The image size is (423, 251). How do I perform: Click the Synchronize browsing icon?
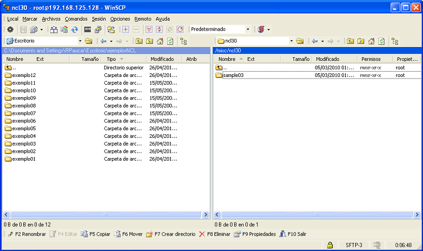[111, 29]
